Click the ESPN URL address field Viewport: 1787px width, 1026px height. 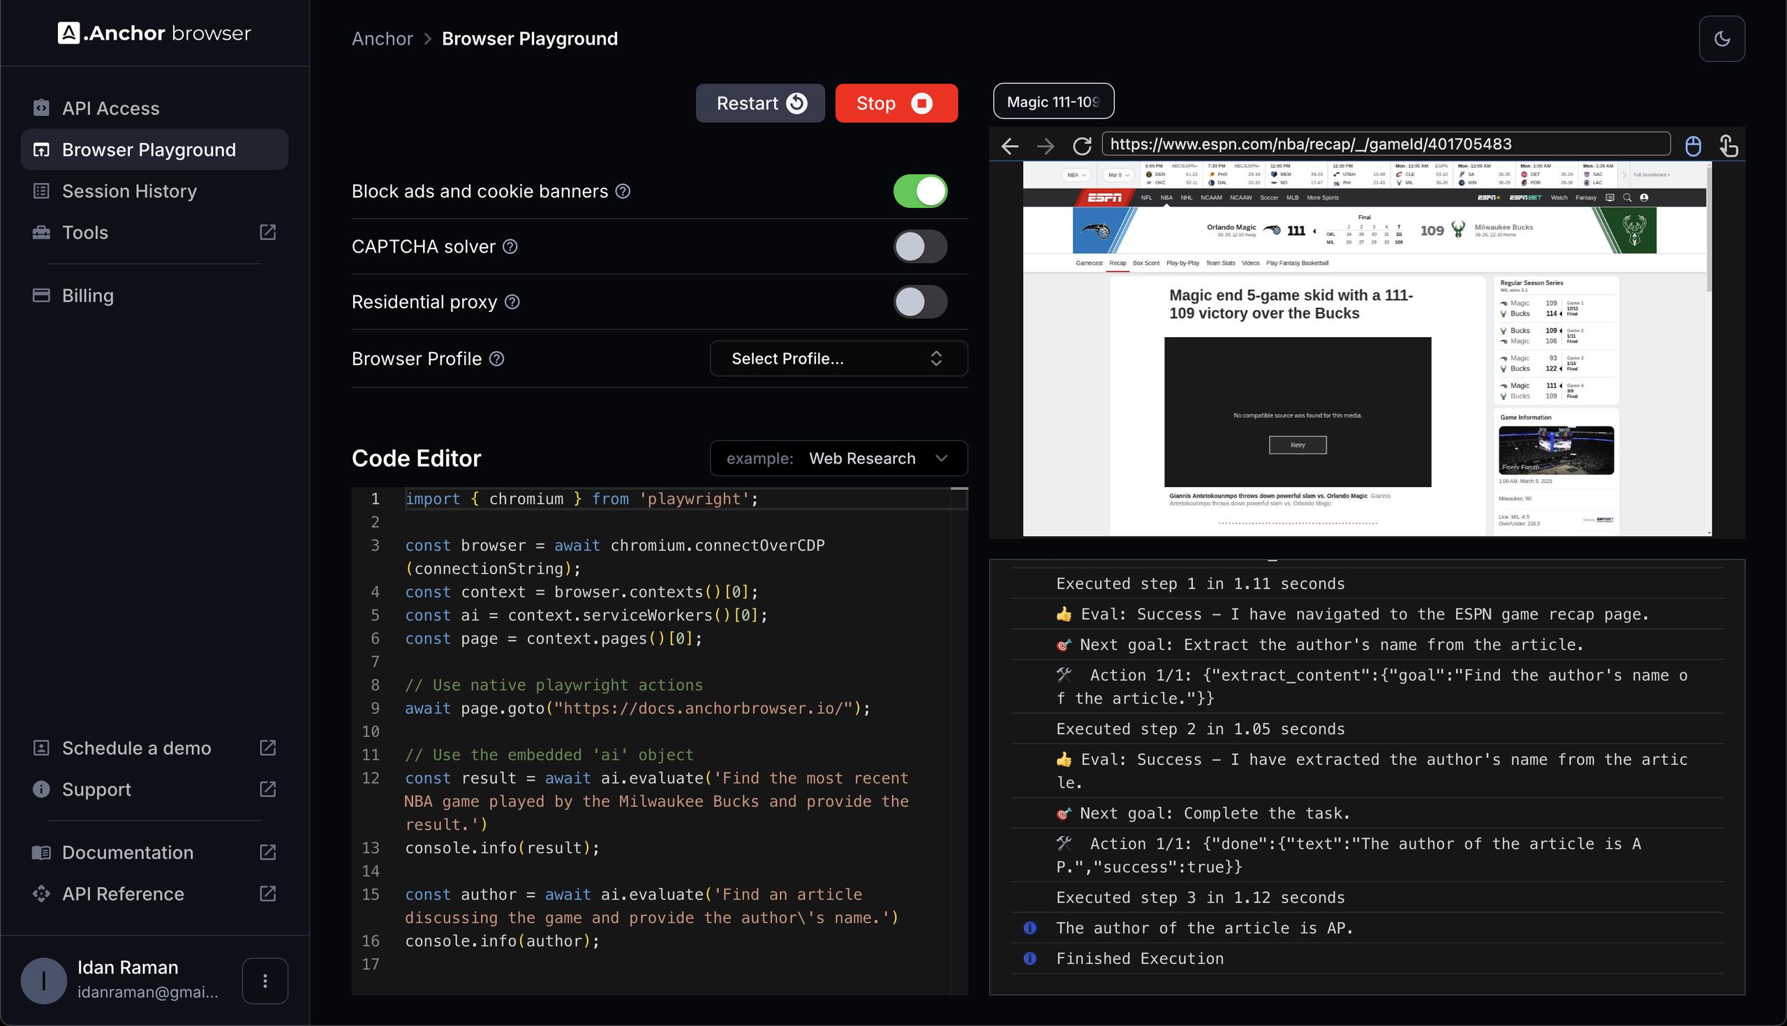tap(1384, 144)
